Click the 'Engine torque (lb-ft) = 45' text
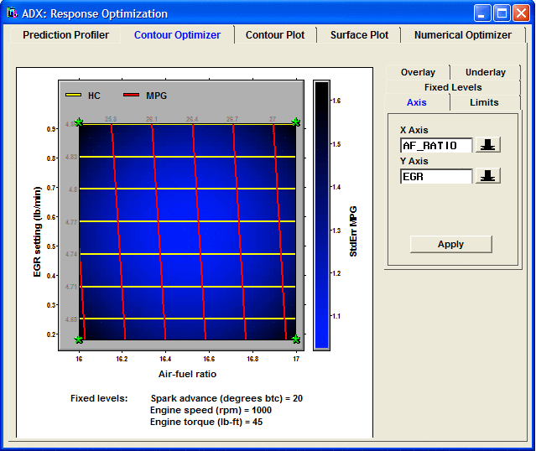 tap(206, 422)
